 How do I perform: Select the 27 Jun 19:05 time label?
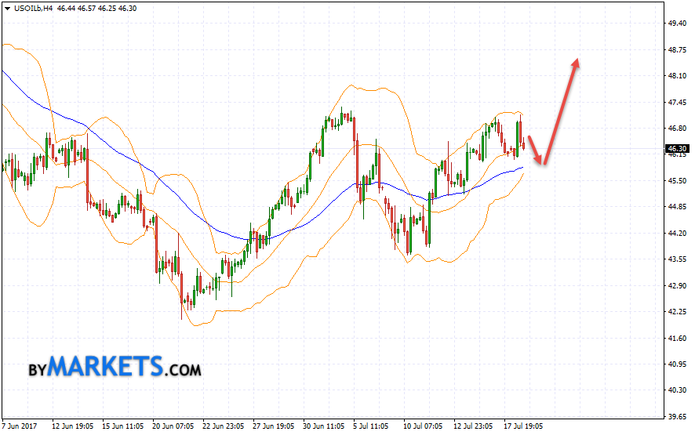(273, 427)
